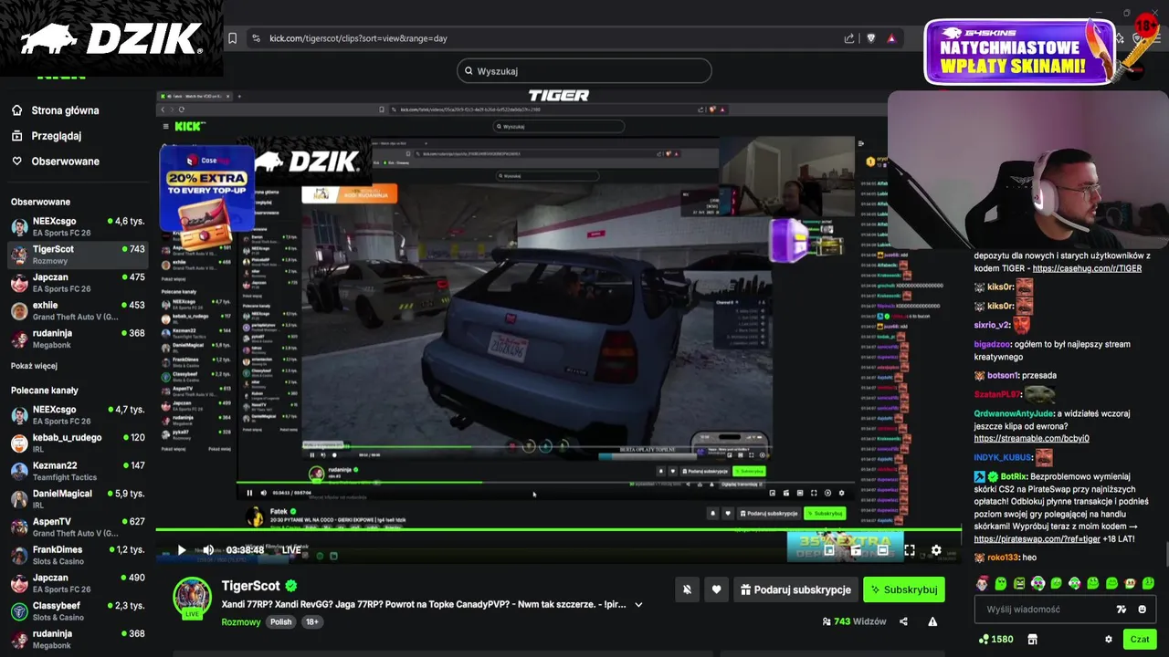Report the stream via warning icon
The height and width of the screenshot is (657, 1169).
click(x=932, y=621)
